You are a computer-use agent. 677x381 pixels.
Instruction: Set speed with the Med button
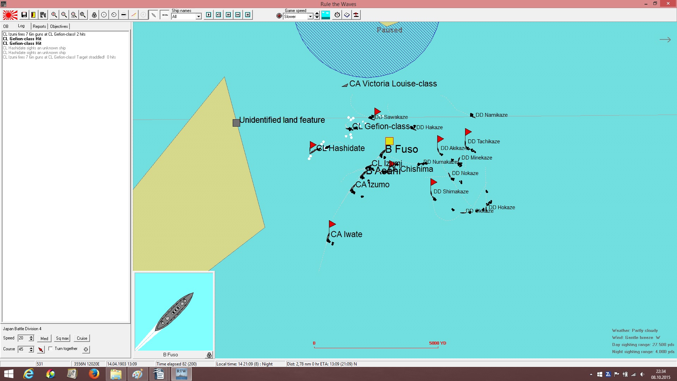click(44, 338)
